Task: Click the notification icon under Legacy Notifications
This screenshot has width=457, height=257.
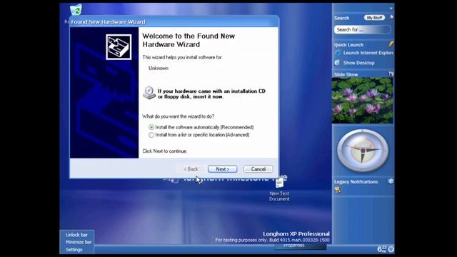Action: [338, 190]
